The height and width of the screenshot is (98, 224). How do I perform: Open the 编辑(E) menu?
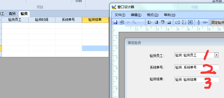pos(136,15)
